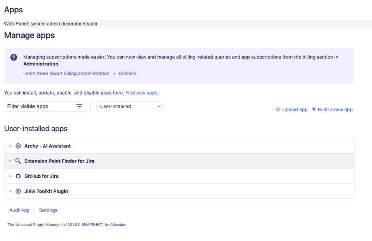
Task: Click the plus icon beside Build a new app
Action: [314, 109]
